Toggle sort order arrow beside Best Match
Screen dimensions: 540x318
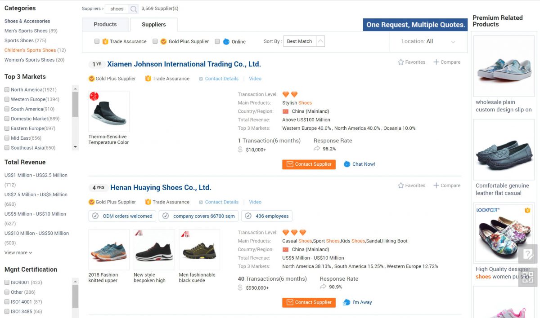click(x=320, y=41)
